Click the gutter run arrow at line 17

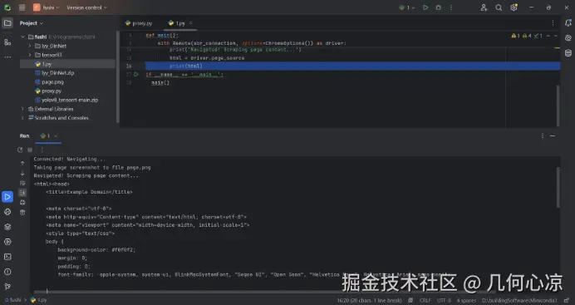pos(136,74)
